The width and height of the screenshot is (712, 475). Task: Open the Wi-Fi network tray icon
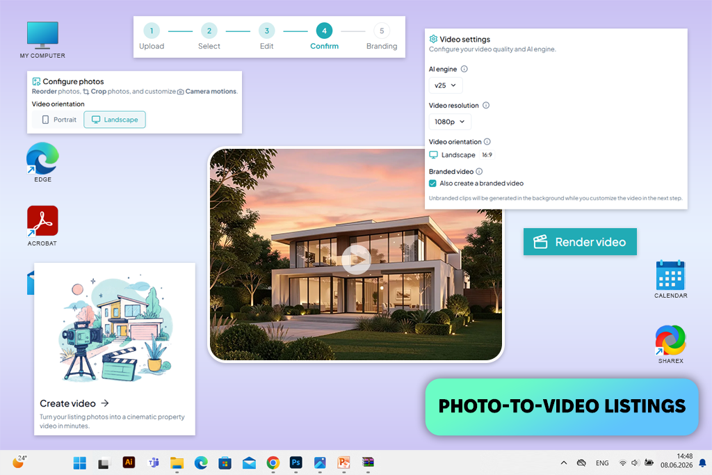622,462
